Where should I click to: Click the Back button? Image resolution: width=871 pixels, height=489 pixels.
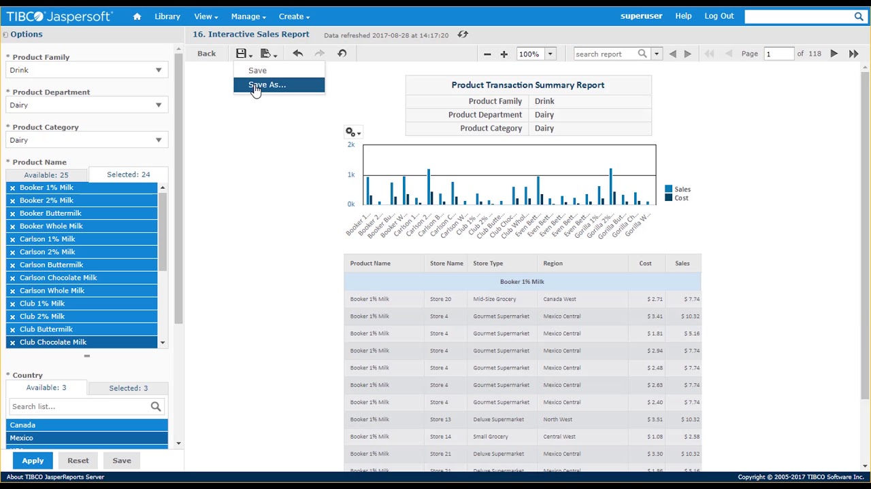(207, 54)
